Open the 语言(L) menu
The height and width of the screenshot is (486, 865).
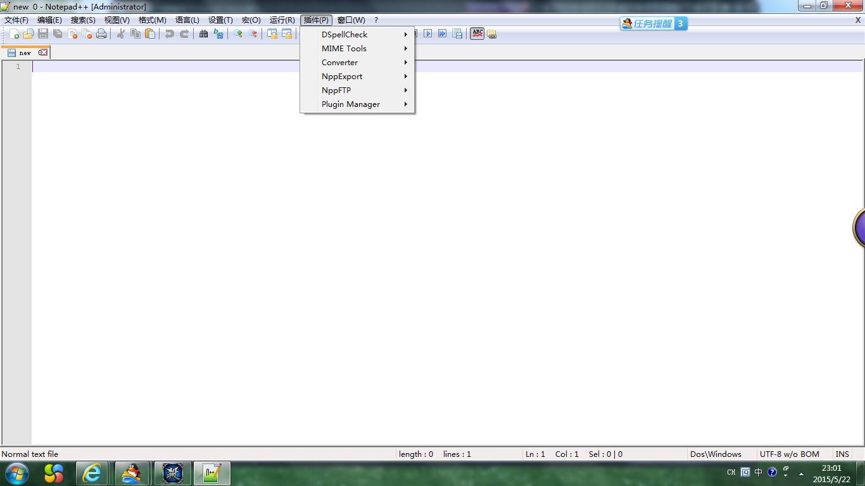pyautogui.click(x=187, y=20)
